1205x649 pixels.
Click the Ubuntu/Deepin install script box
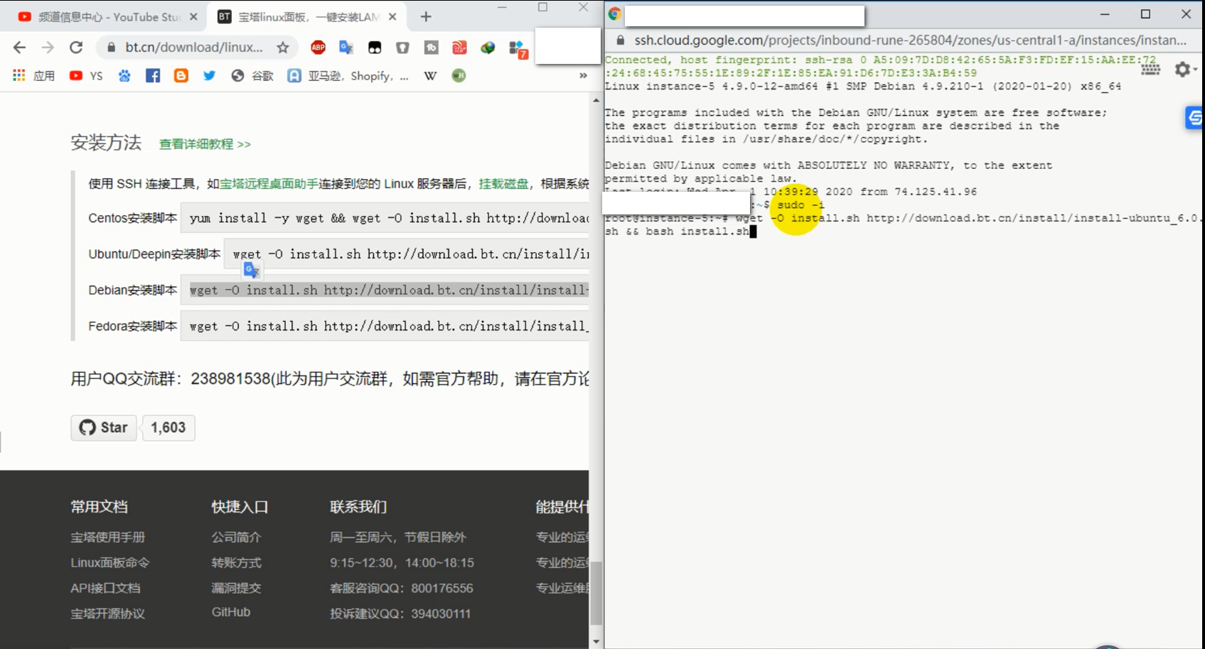pos(406,253)
